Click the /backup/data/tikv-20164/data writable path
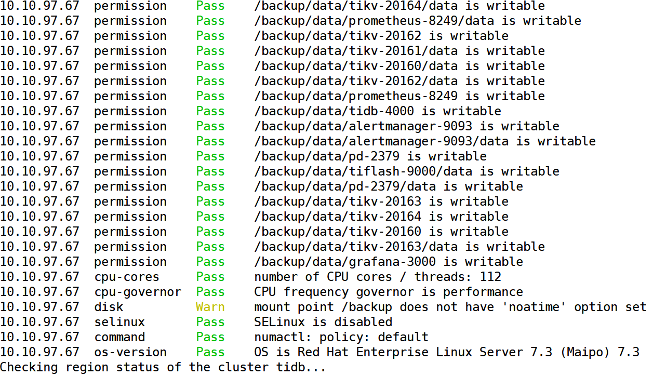Viewport: 653px width, 376px height. pos(399,6)
